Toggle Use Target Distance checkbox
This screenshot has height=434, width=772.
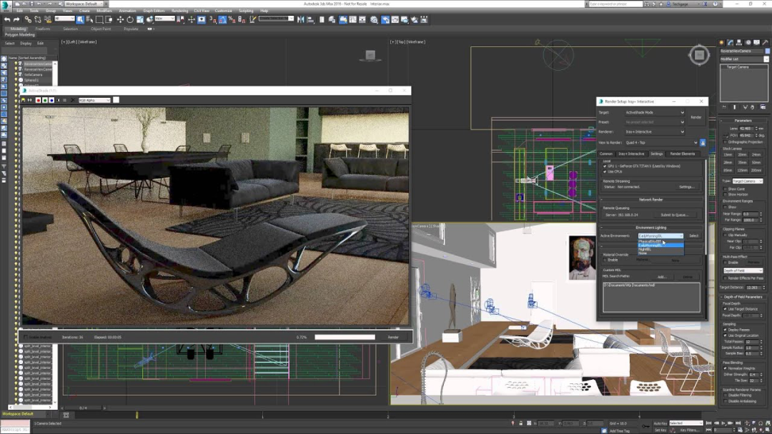(725, 308)
